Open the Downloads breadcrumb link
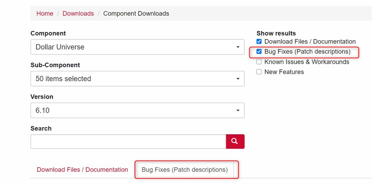 point(78,14)
